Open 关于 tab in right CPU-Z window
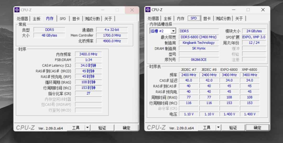The image size is (283, 143). pyautogui.click(x=239, y=19)
